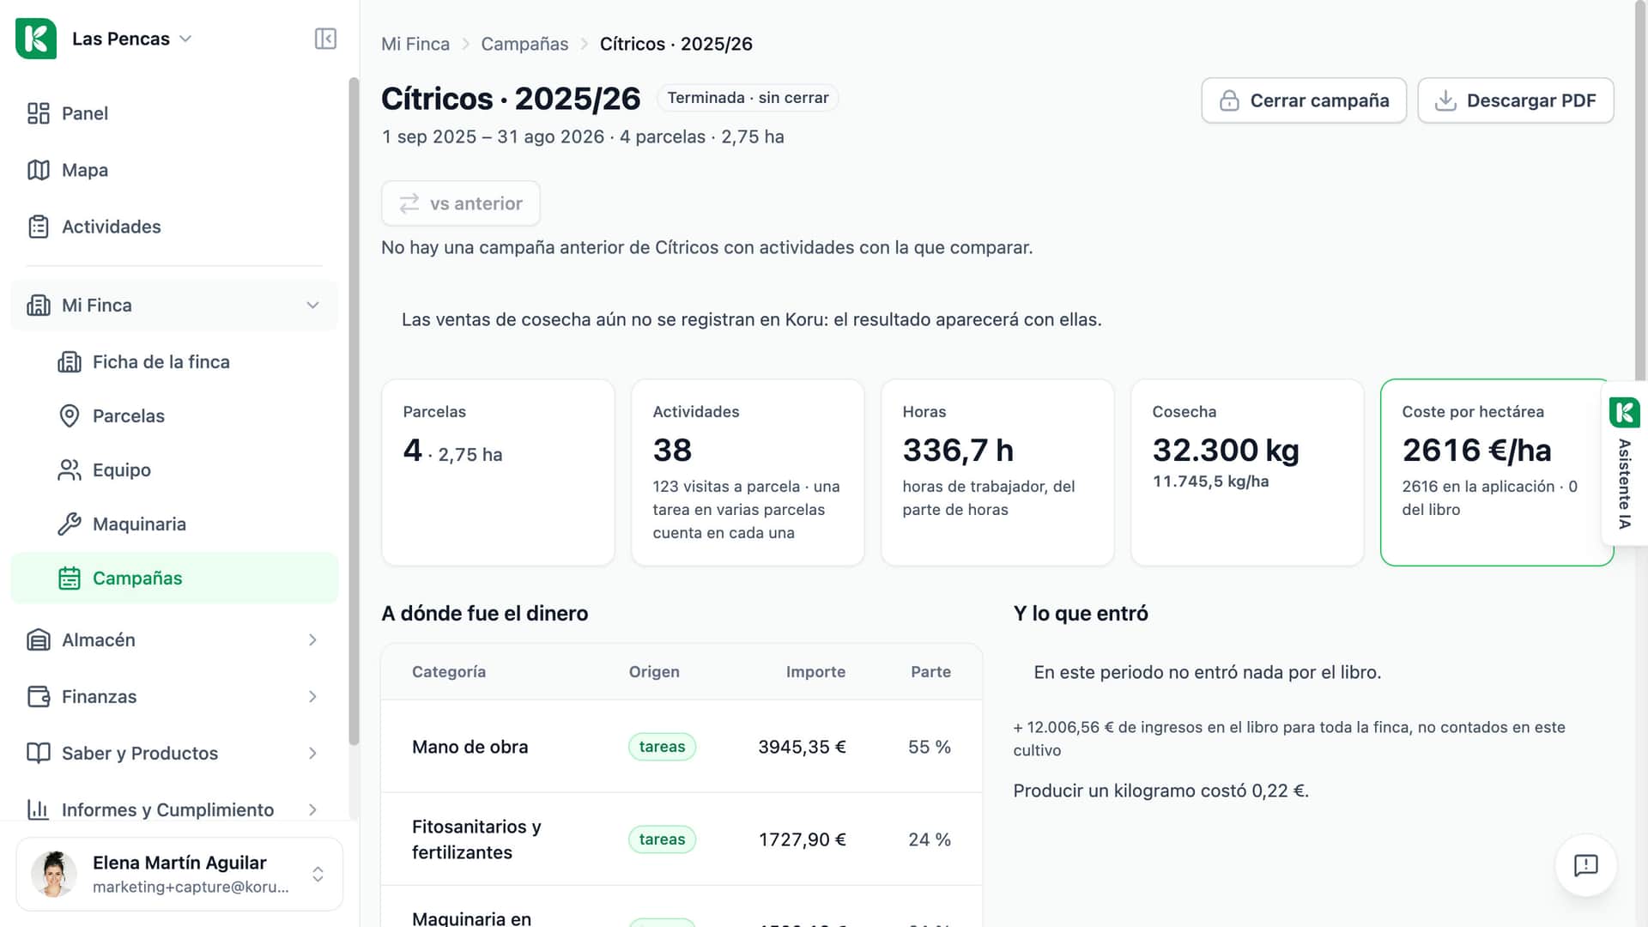Click the Parcelas location pin icon
Screen dimensions: 1648x927
pos(70,416)
